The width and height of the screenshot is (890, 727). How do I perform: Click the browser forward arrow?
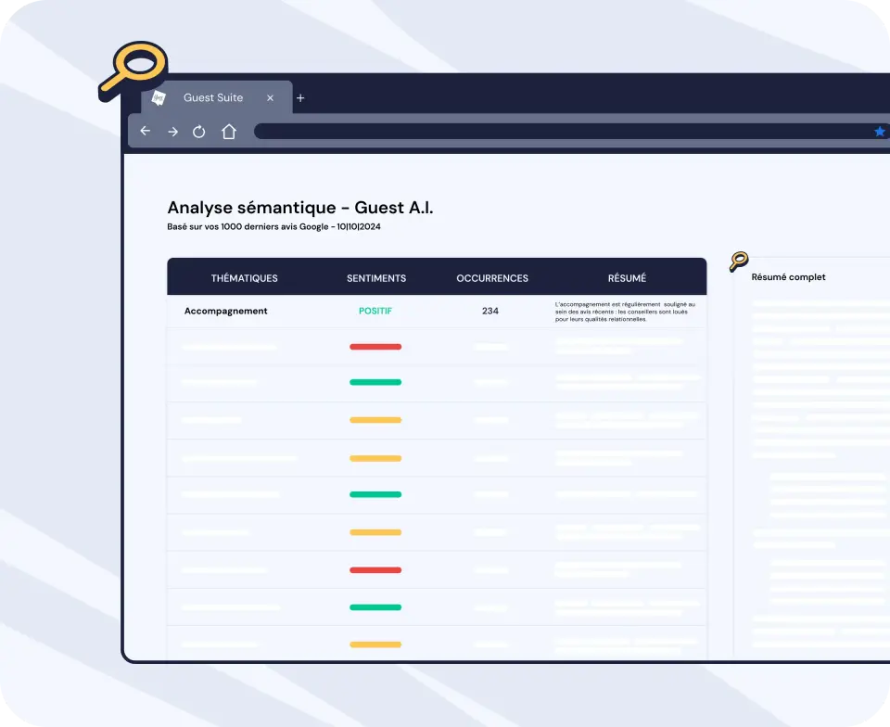click(173, 132)
